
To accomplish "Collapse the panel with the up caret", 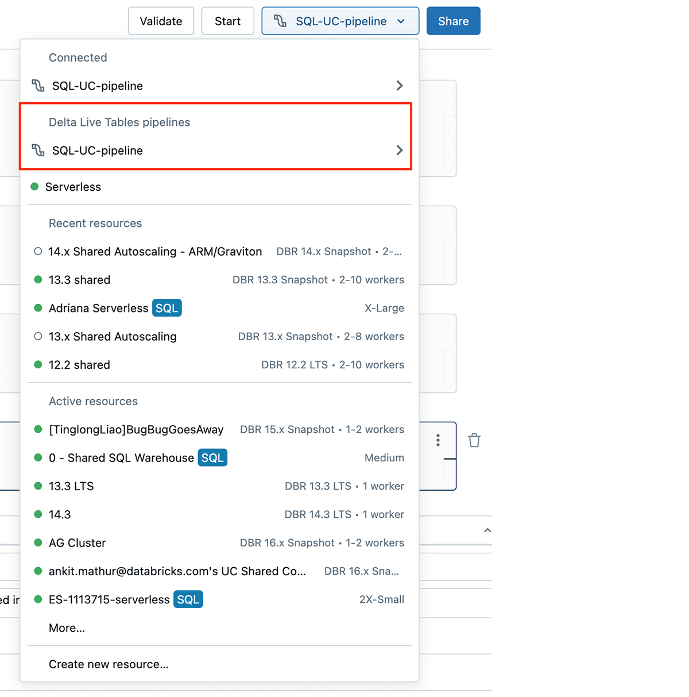I will 487,530.
